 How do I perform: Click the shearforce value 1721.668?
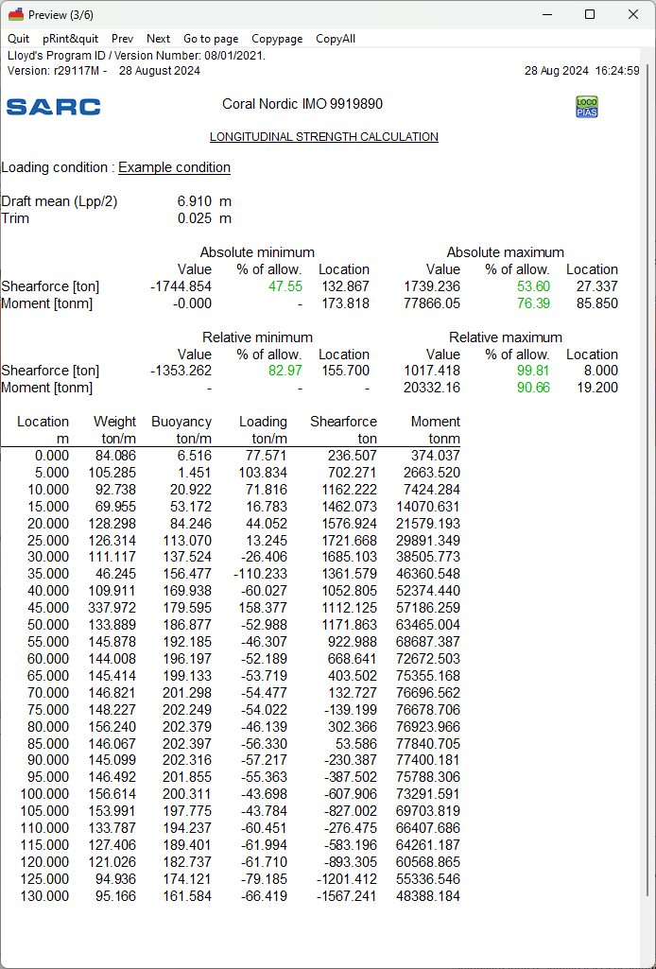tap(350, 540)
